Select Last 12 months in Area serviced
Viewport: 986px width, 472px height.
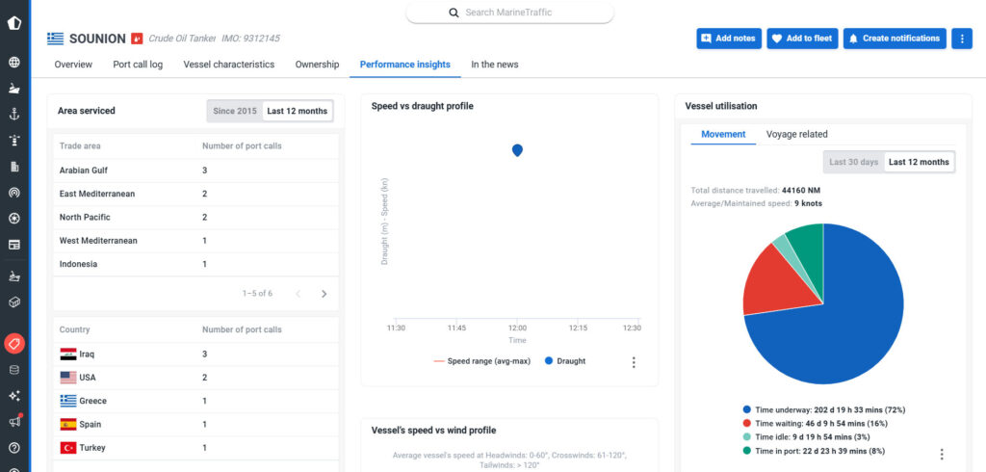click(x=297, y=111)
